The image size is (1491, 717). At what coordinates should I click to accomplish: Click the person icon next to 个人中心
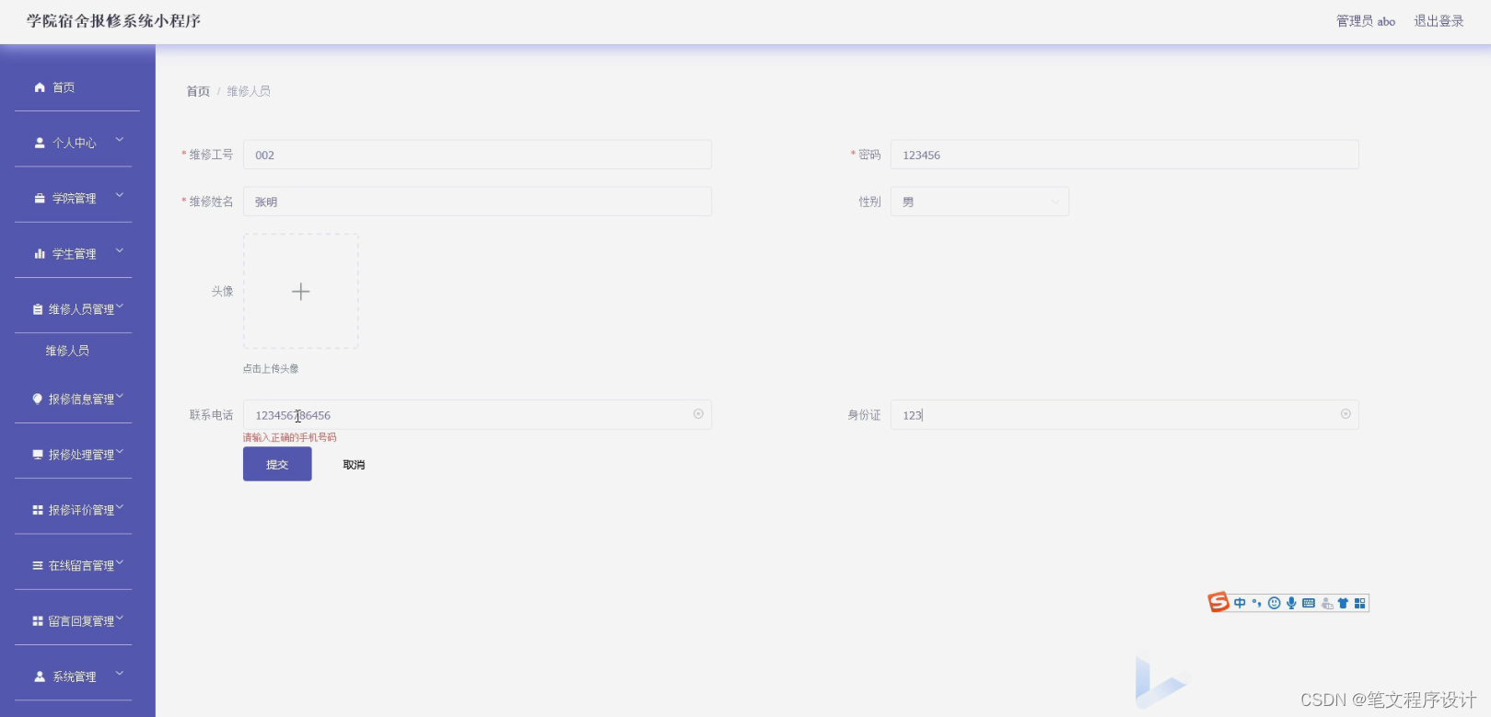pyautogui.click(x=40, y=143)
